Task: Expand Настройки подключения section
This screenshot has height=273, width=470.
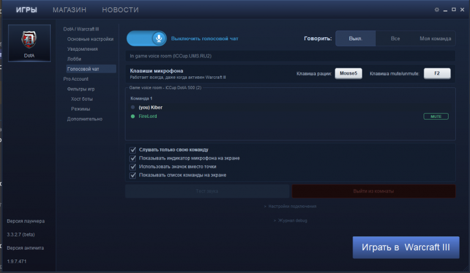Action: coord(290,206)
